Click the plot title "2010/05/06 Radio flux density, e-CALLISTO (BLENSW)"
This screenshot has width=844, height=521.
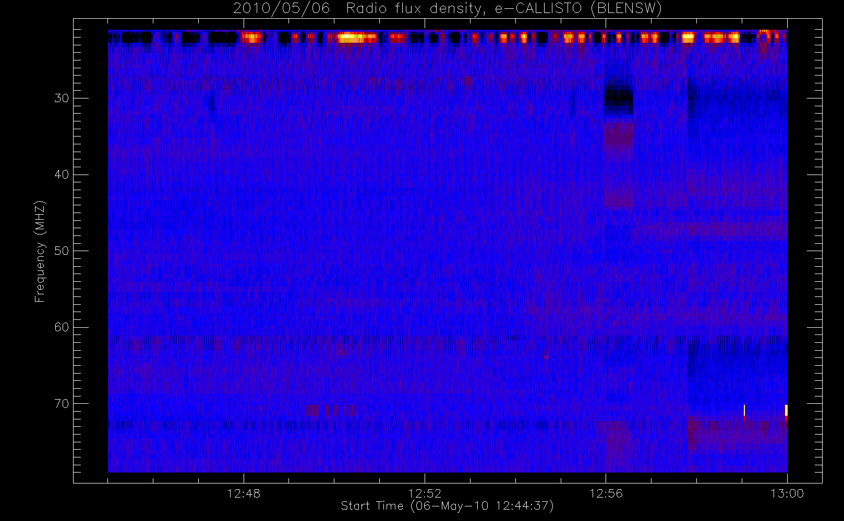click(x=448, y=8)
